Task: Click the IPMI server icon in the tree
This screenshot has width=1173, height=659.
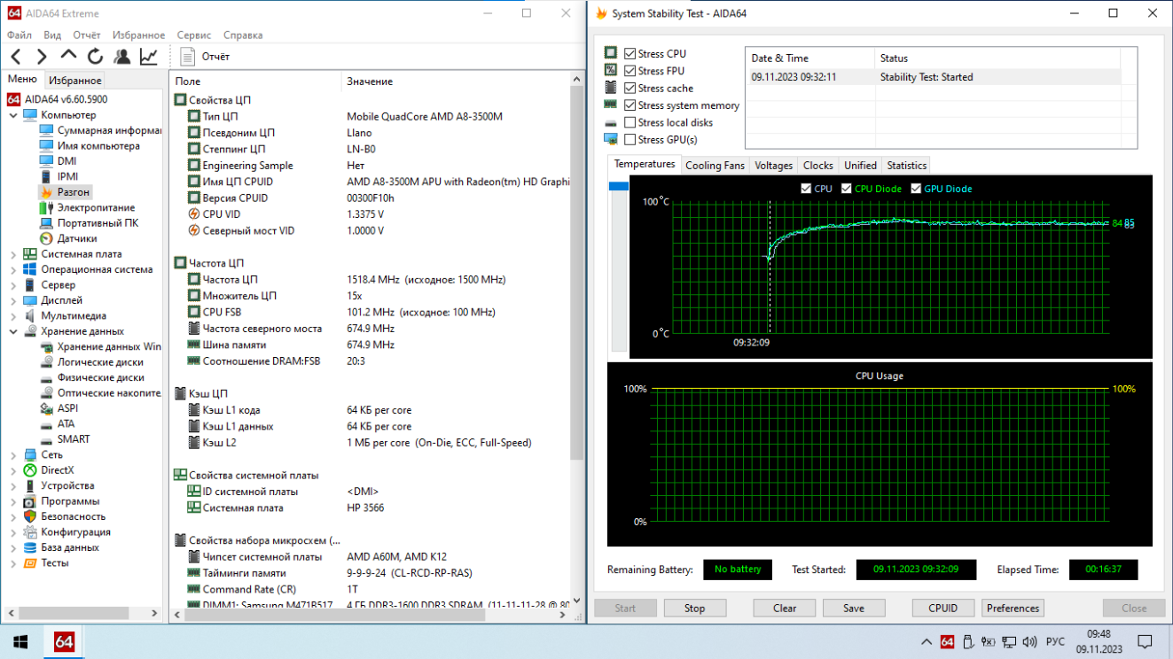Action: pyautogui.click(x=46, y=176)
